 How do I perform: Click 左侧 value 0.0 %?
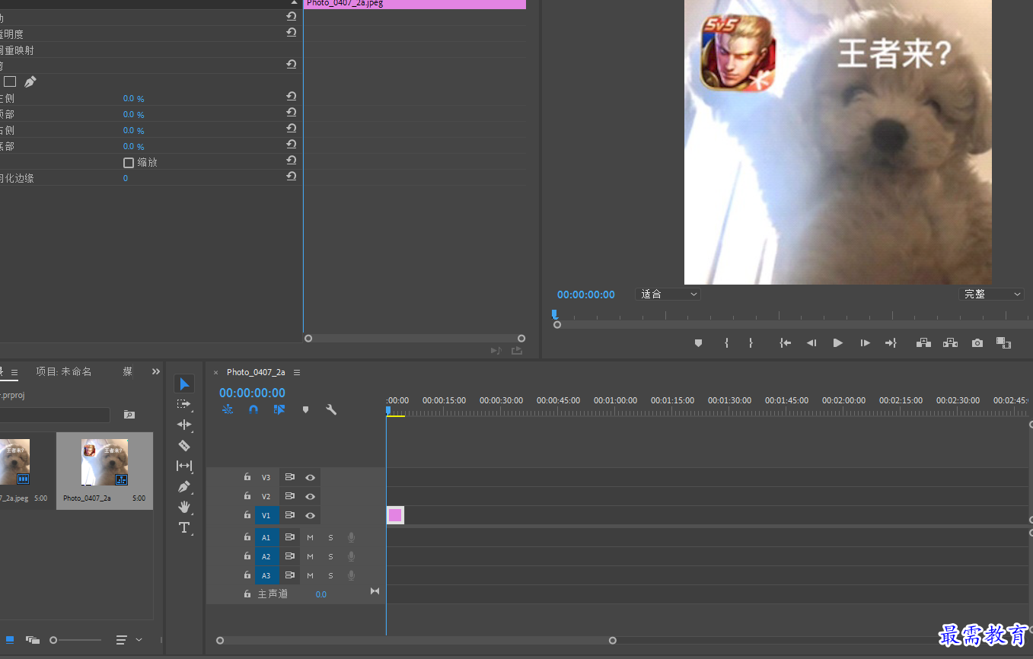coord(133,99)
